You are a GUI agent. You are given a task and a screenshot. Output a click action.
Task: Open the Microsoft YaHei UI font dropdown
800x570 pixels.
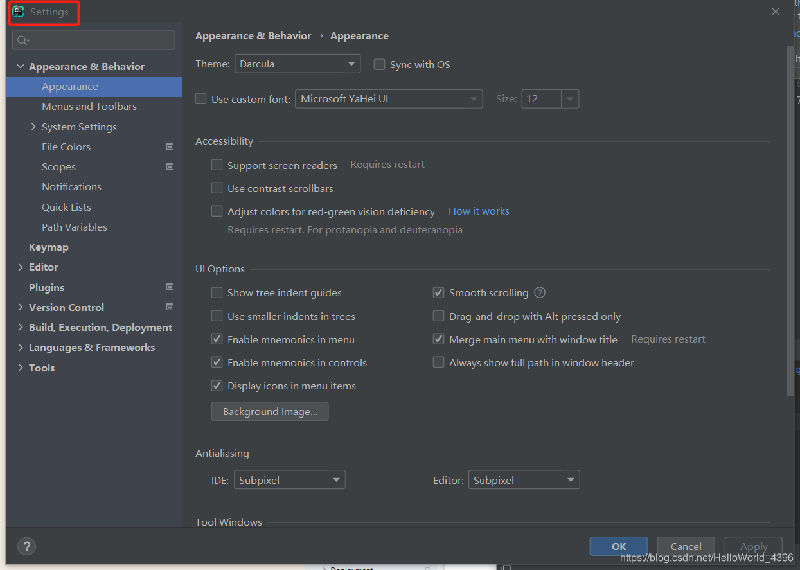[389, 98]
